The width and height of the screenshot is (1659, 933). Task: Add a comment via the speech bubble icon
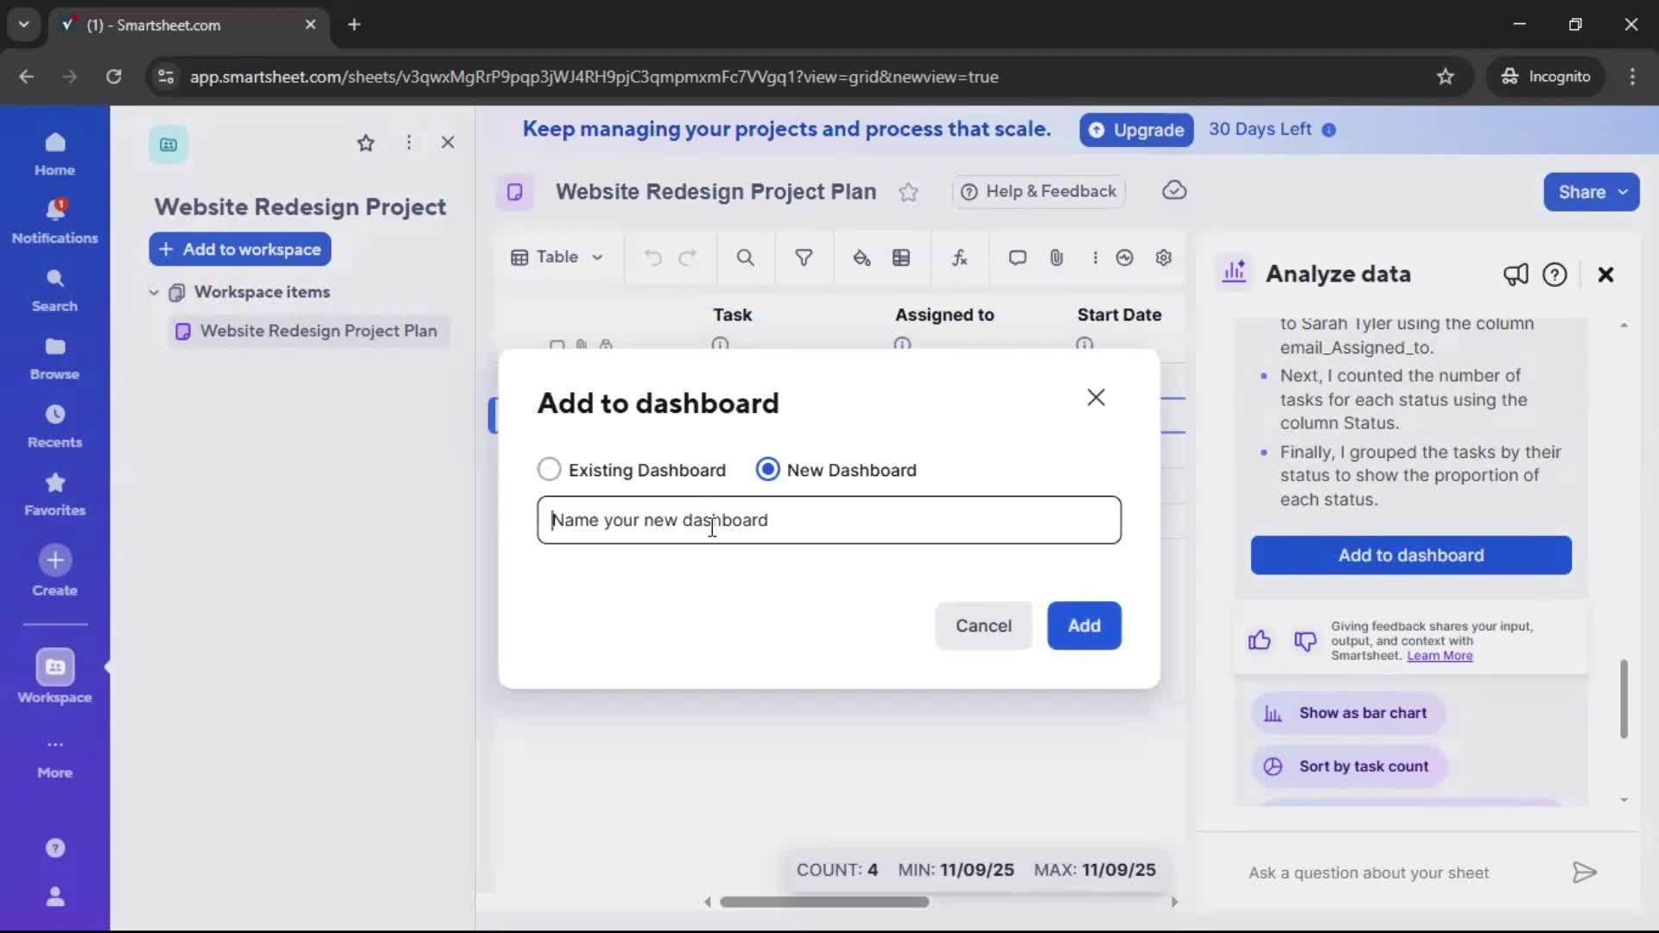tap(1017, 257)
